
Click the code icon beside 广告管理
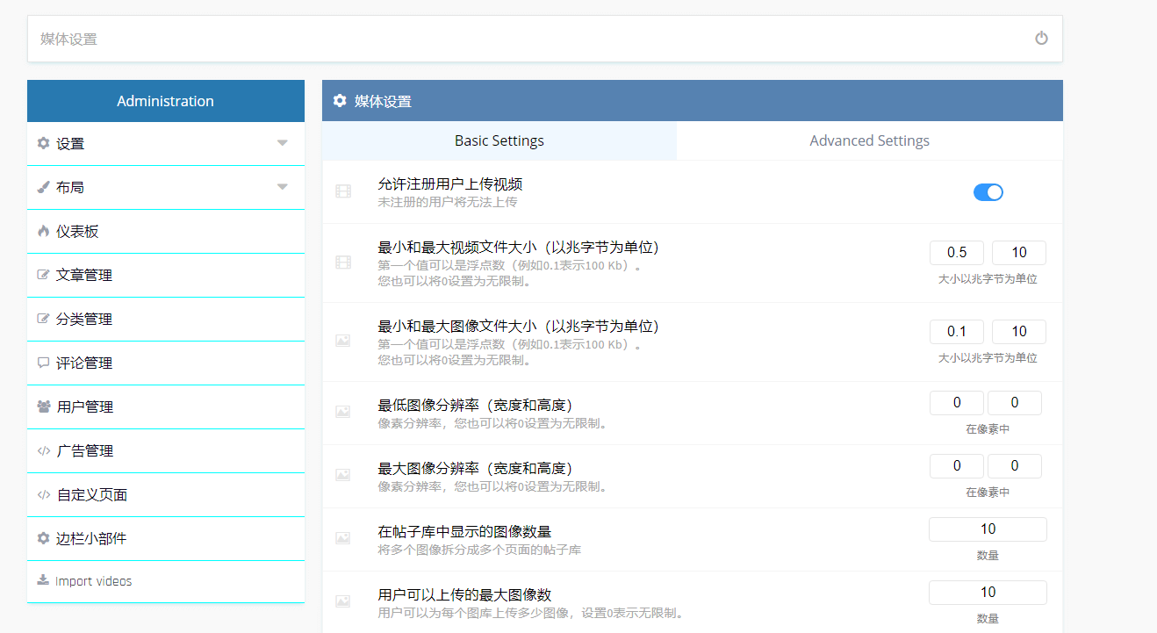[x=43, y=450]
